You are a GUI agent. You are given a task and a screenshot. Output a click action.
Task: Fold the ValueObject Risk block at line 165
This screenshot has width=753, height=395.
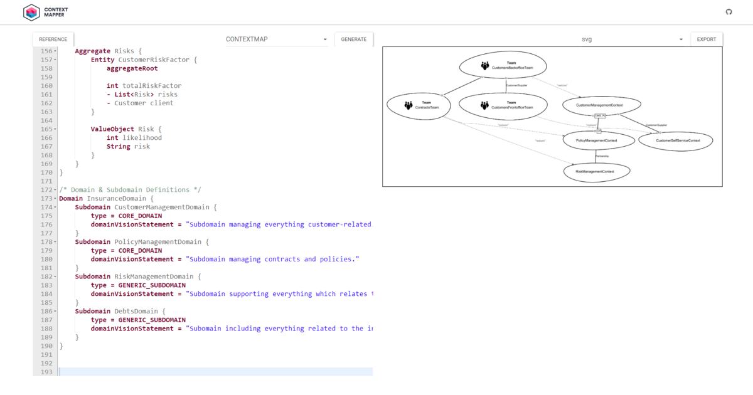55,129
